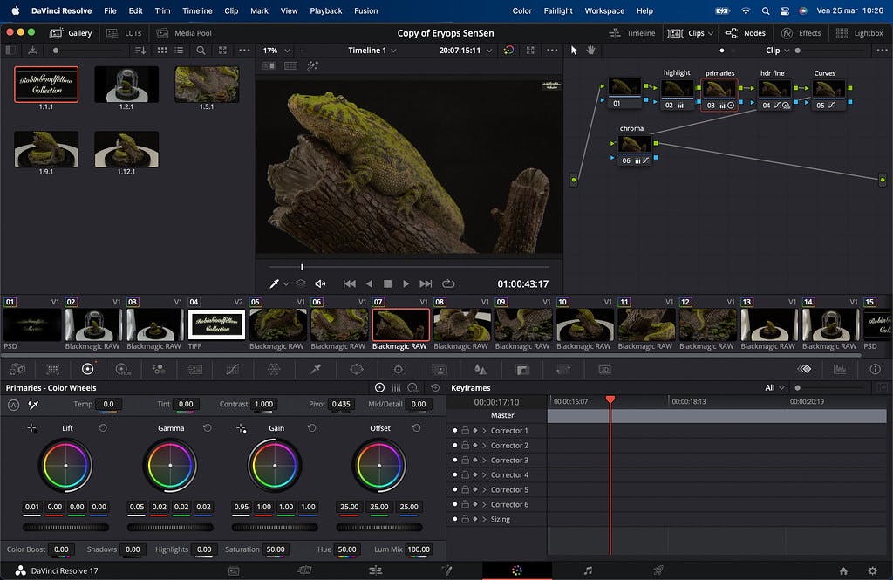Image resolution: width=893 pixels, height=580 pixels.
Task: Open the Curves palette icon
Action: (232, 369)
